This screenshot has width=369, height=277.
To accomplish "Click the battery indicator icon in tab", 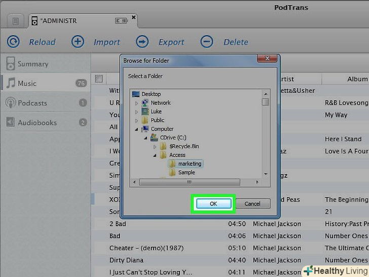I will tap(121, 21).
